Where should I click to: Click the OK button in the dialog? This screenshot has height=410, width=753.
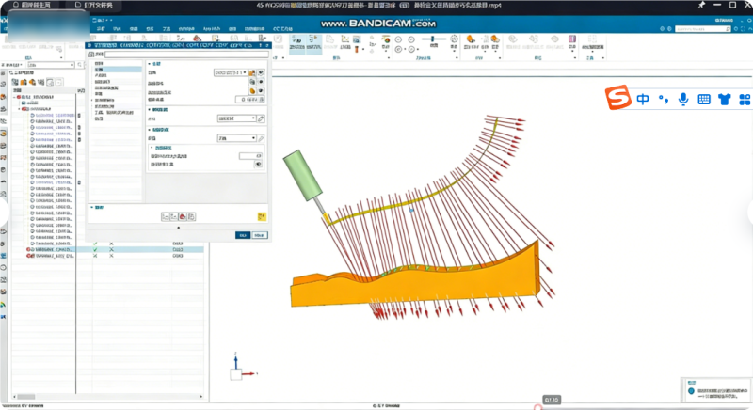point(242,234)
